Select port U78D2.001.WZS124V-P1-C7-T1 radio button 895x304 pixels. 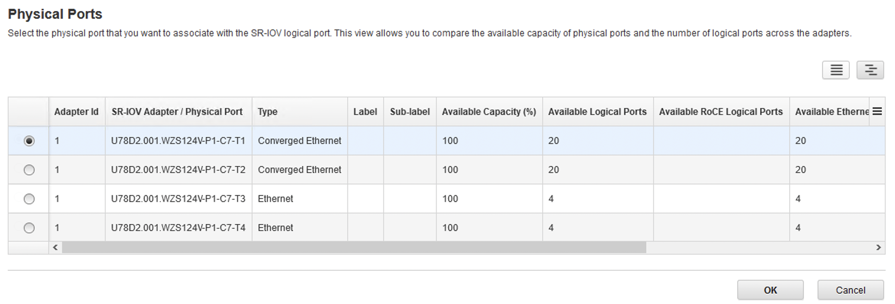pyautogui.click(x=29, y=141)
